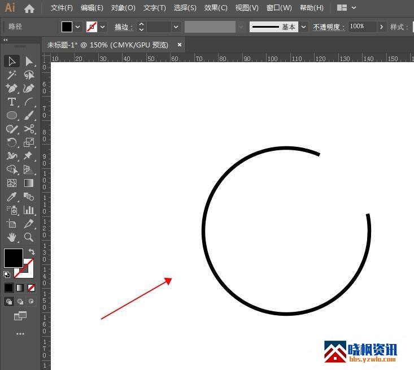Open the stroke weight dropdown

176,27
